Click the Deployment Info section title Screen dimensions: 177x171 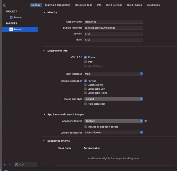coord(58,51)
